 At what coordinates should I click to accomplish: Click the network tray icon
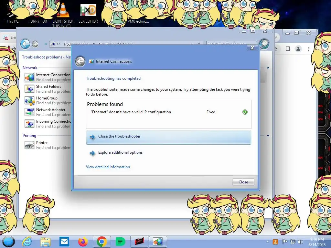coord(293,242)
